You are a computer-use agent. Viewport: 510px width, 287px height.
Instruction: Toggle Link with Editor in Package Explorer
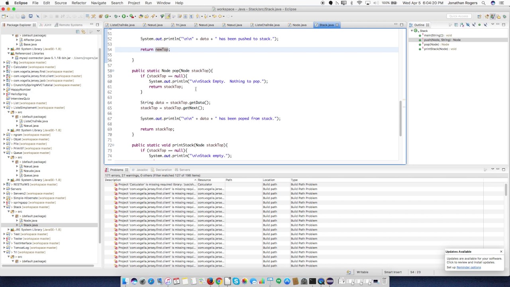pyautogui.click(x=83, y=31)
